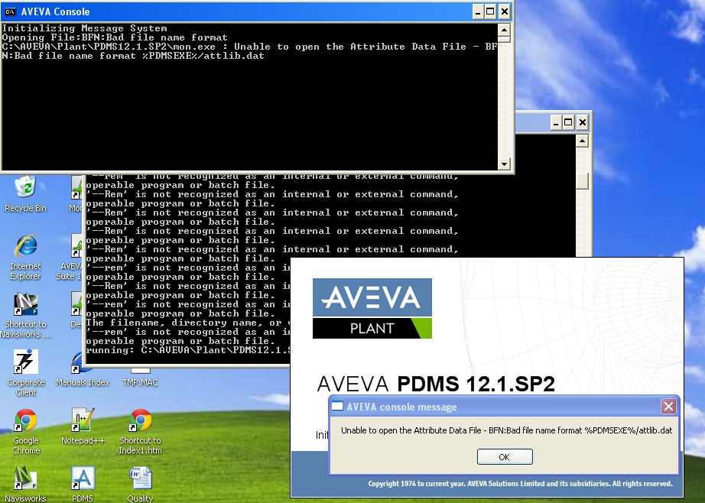Screen dimensions: 705x503
Task: Minimize the AVEVA Console window
Action: click(x=477, y=11)
